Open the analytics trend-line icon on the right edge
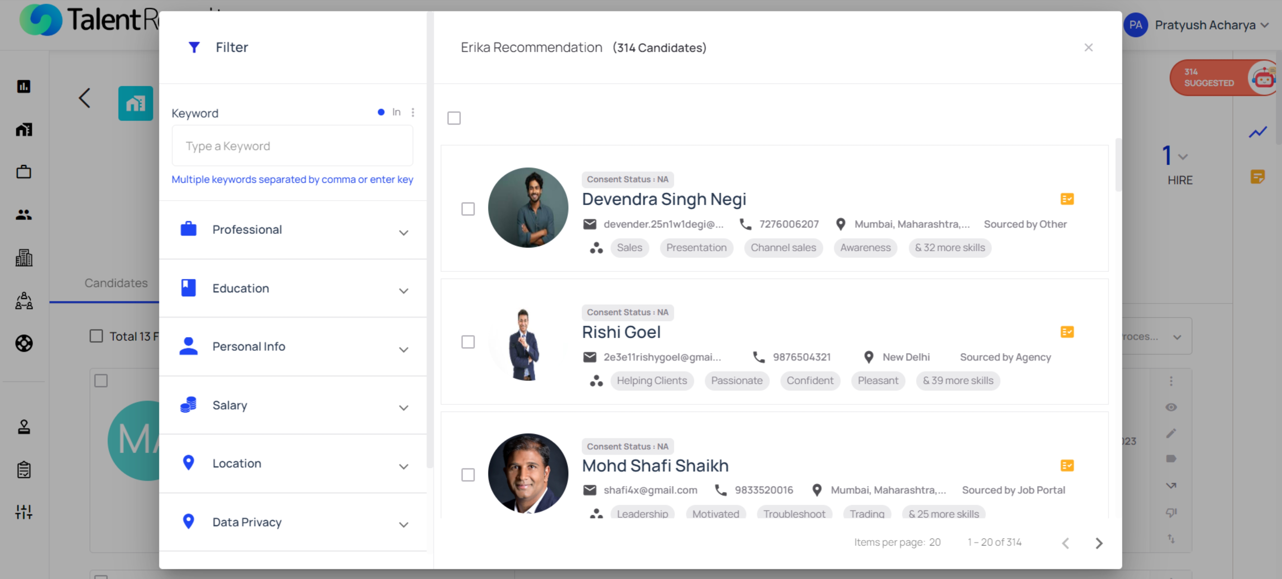This screenshot has height=579, width=1282. (x=1258, y=132)
